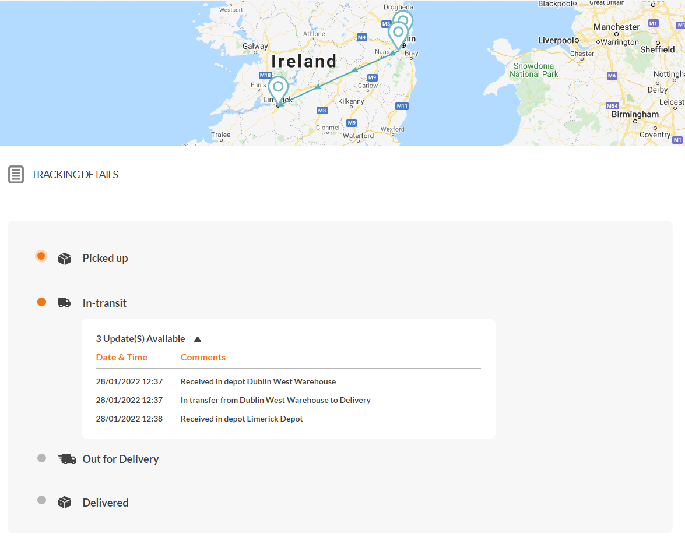
Task: Click the Picked up package icon
Action: (64, 258)
